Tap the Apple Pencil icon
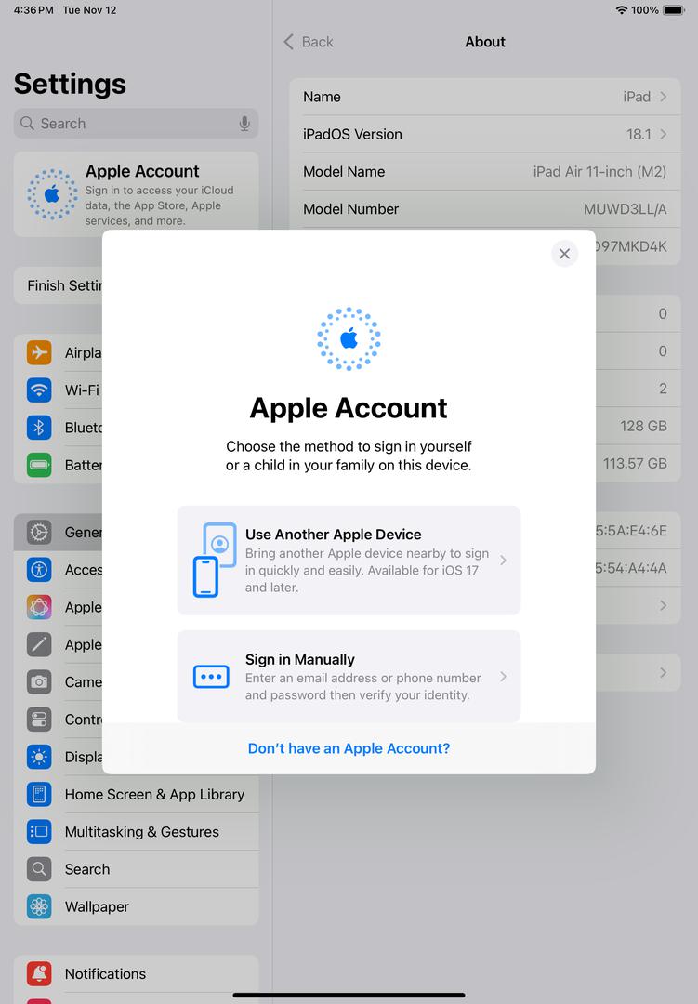This screenshot has height=1004, width=698. (x=39, y=644)
